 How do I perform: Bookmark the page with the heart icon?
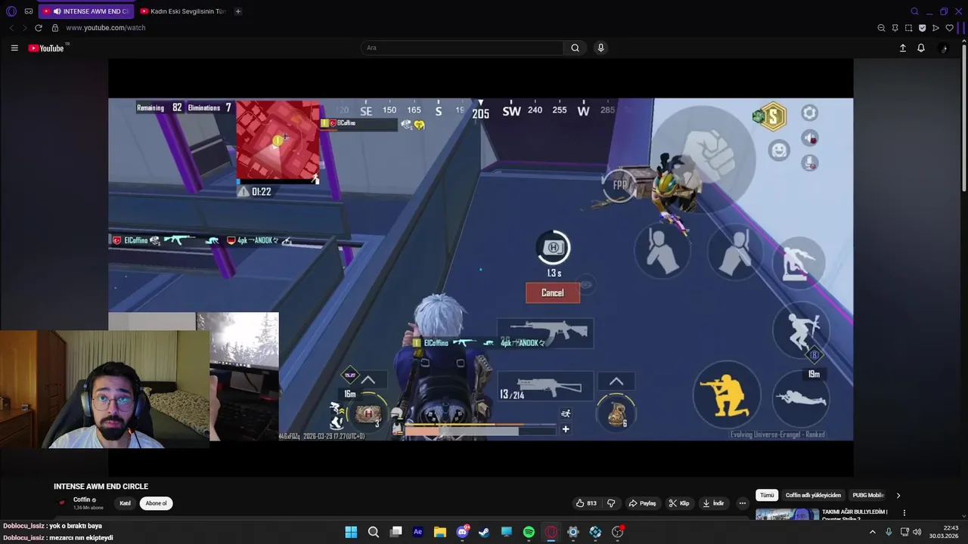[949, 28]
